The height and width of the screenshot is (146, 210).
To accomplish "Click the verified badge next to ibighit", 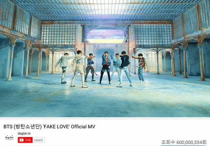I will [29, 134].
